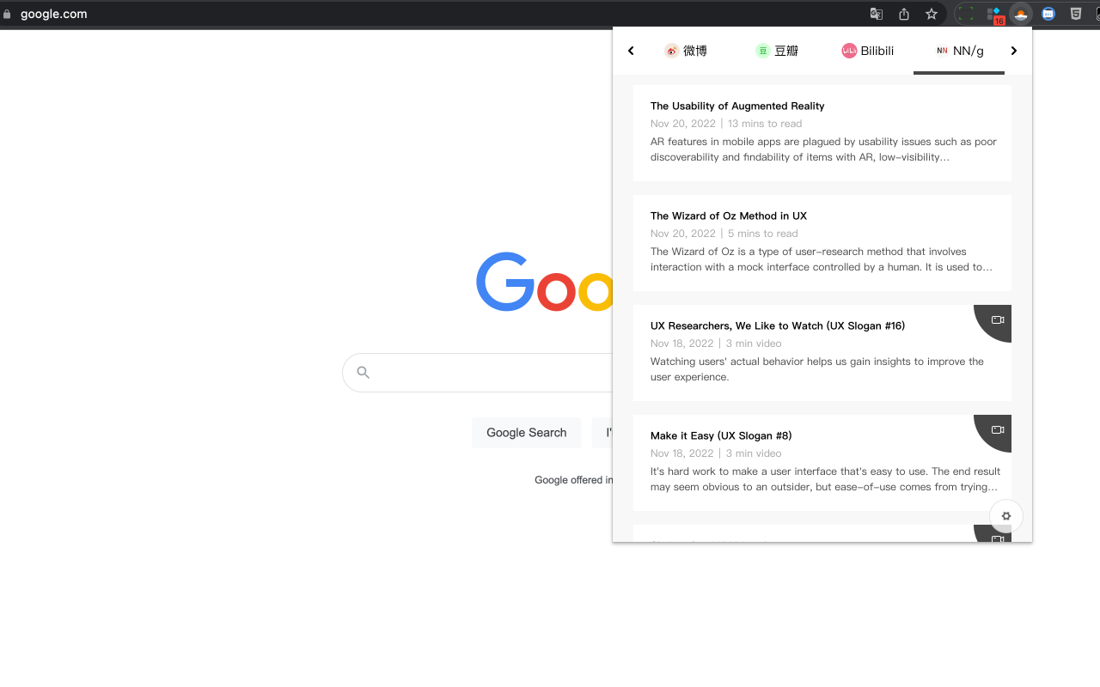The width and height of the screenshot is (1100, 687).
Task: Click the magnifier icon in Google's search box
Action: click(x=364, y=372)
